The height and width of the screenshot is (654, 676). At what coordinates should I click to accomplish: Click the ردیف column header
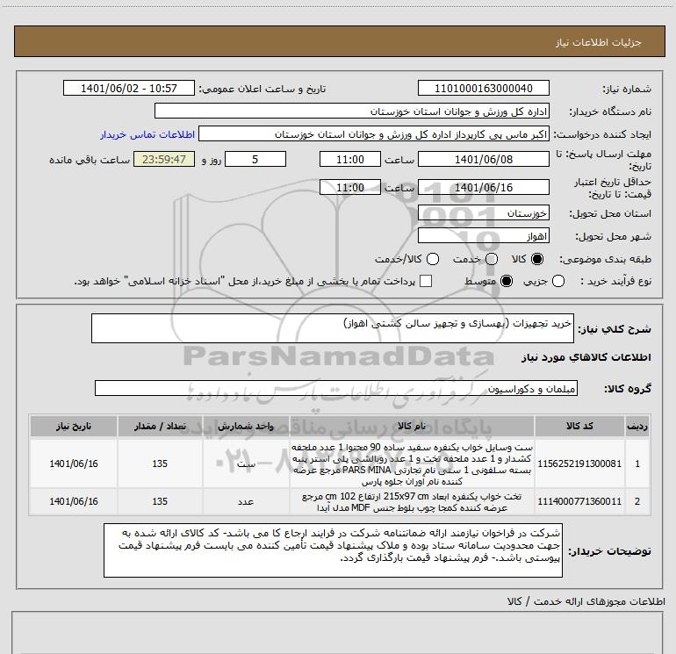coord(637,427)
